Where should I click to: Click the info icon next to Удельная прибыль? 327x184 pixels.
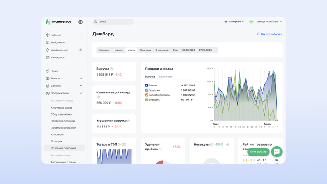(160, 149)
